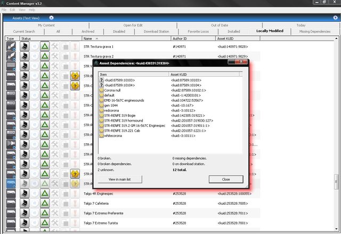This screenshot has width=341, height=234.
Task: Click the laptop status icon in Talgo 7 Cafeteria row
Action: pos(25,203)
